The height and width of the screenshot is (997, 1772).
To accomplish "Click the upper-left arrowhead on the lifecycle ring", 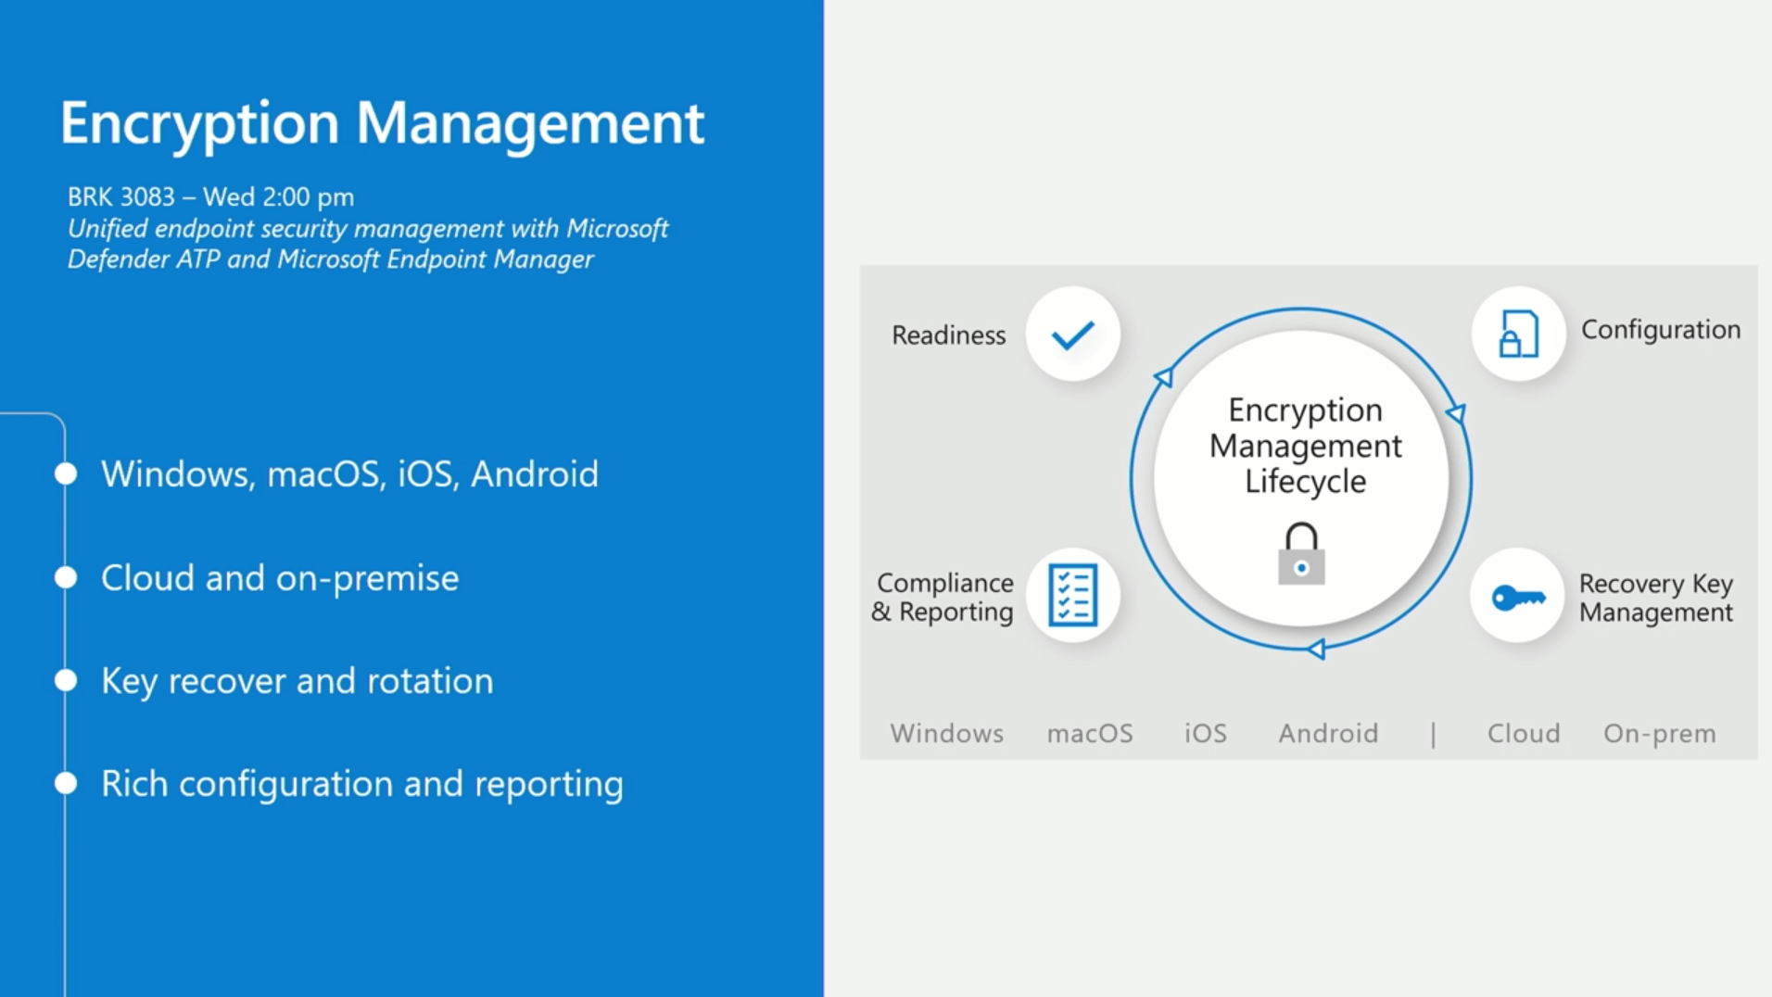I will 1163,376.
